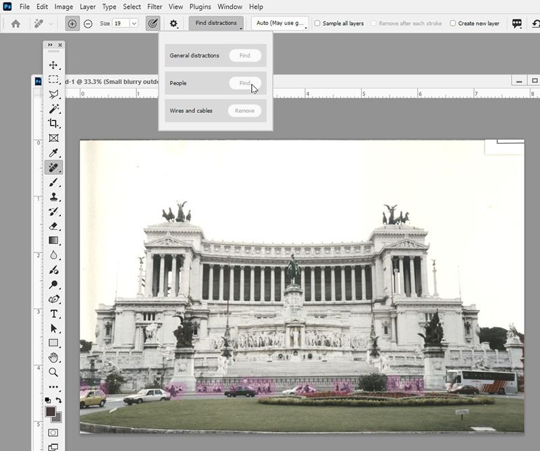
Task: Click the document title tab text
Action: [x=112, y=82]
